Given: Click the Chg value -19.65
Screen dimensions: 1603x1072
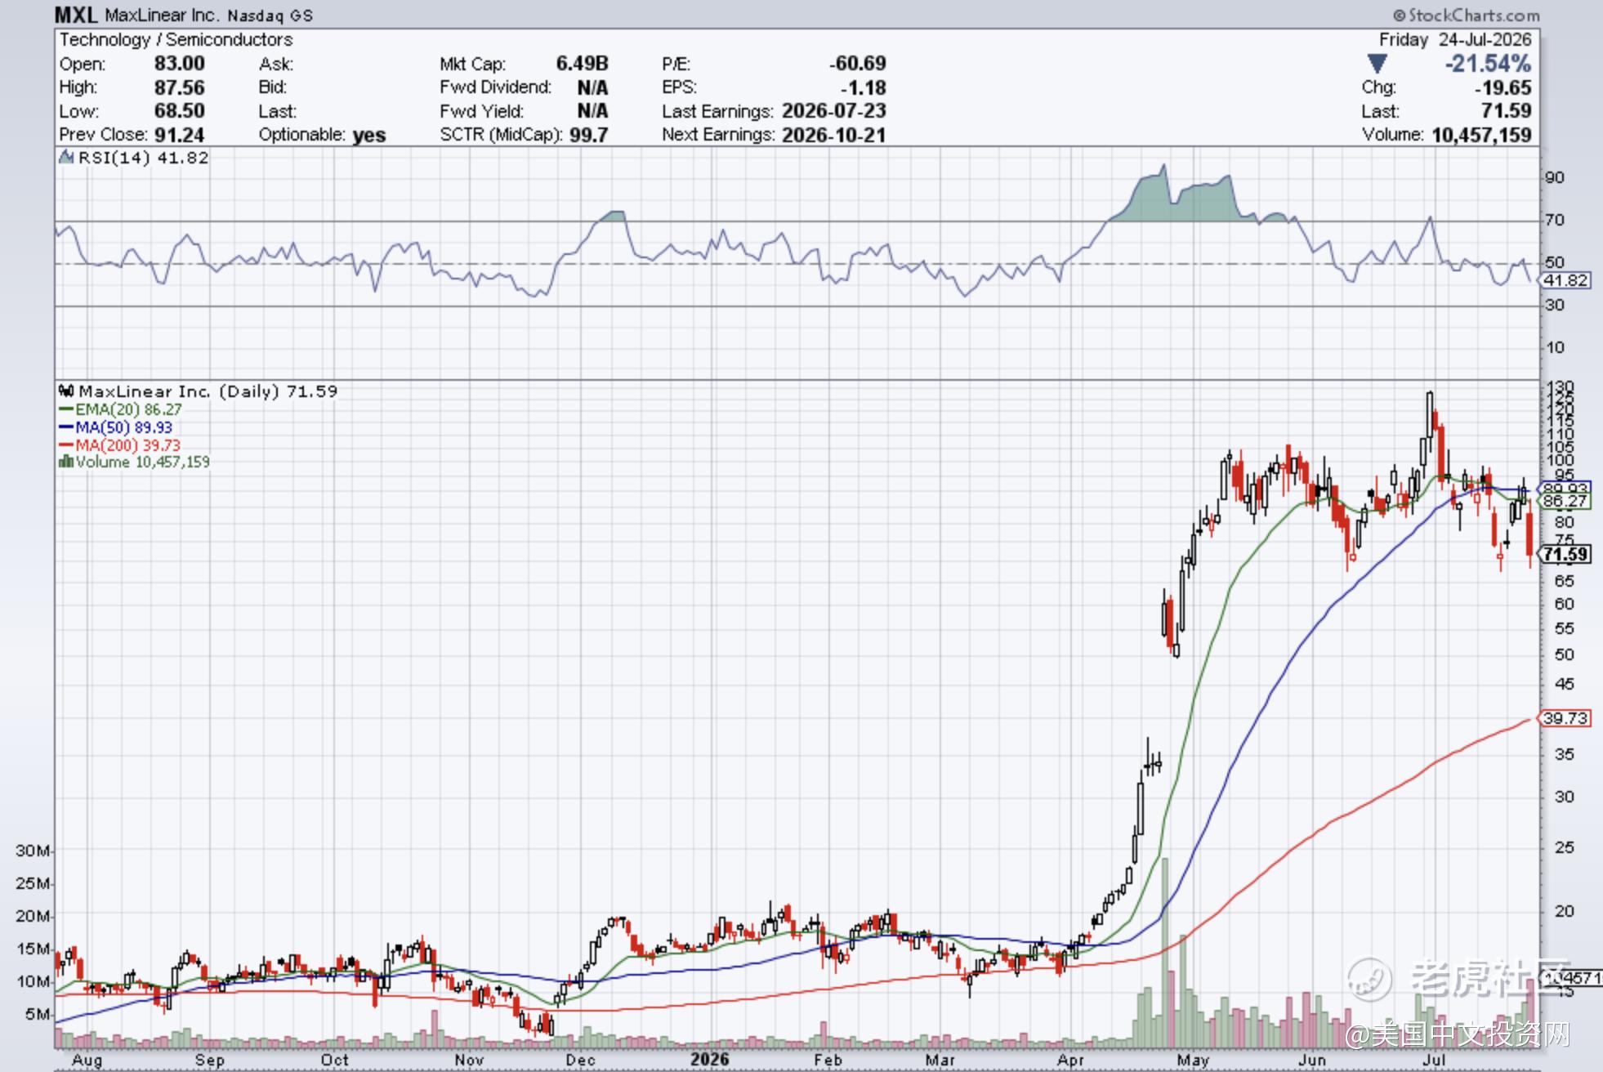Looking at the screenshot, I should [x=1503, y=87].
